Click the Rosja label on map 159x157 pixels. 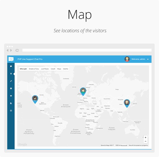click(x=117, y=89)
